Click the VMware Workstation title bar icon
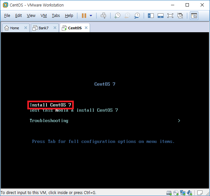Viewport: 210px width, 196px height. 6,5
